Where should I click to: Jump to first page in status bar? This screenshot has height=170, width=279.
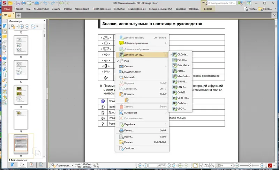140,165
